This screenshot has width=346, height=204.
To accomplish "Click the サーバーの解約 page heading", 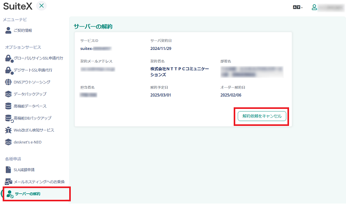I will click(93, 27).
